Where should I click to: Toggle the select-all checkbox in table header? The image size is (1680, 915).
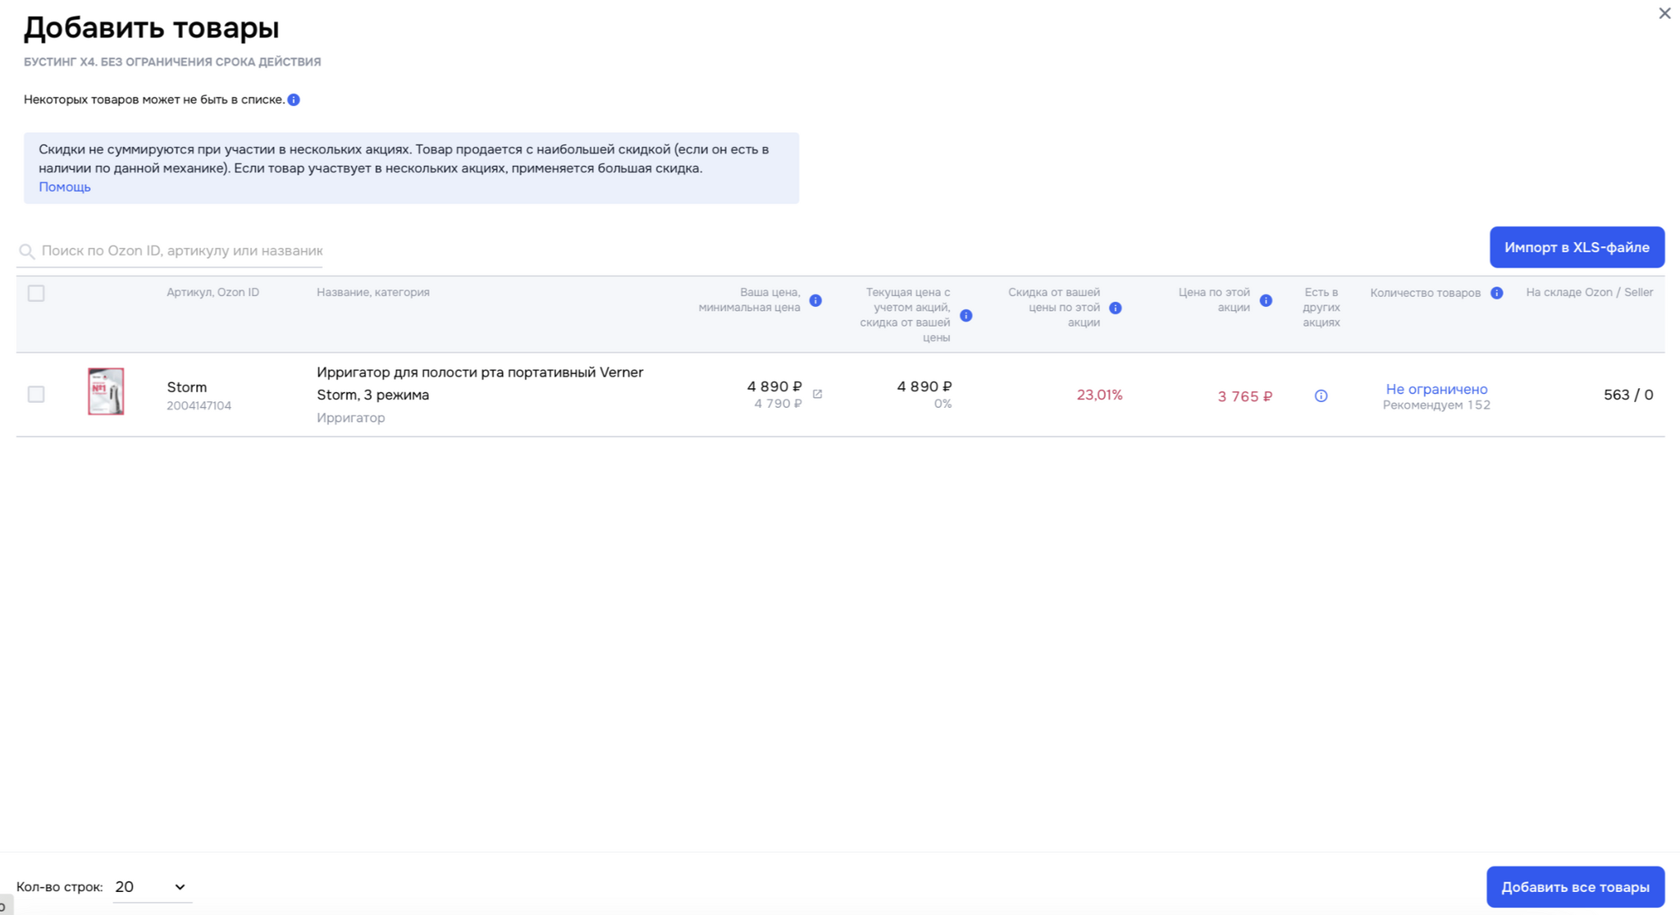point(36,294)
